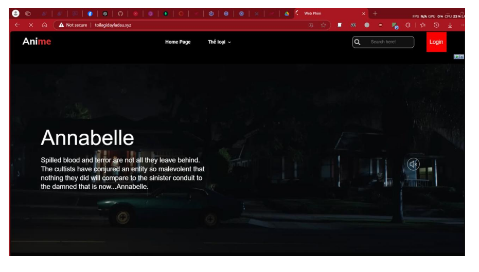
Task: Go back to previous page
Action: point(17,25)
